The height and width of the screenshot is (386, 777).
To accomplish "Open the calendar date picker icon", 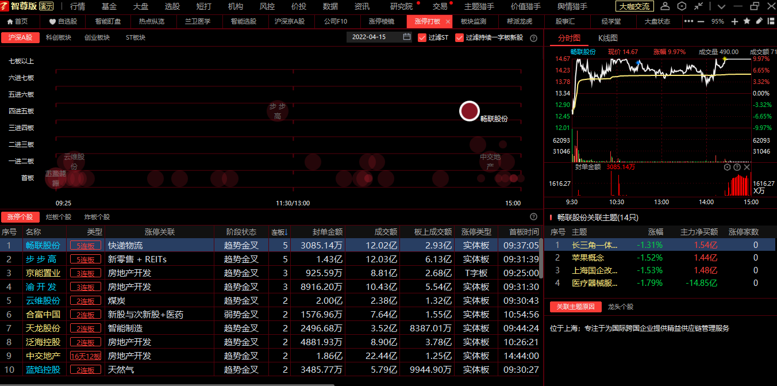I will pos(407,37).
